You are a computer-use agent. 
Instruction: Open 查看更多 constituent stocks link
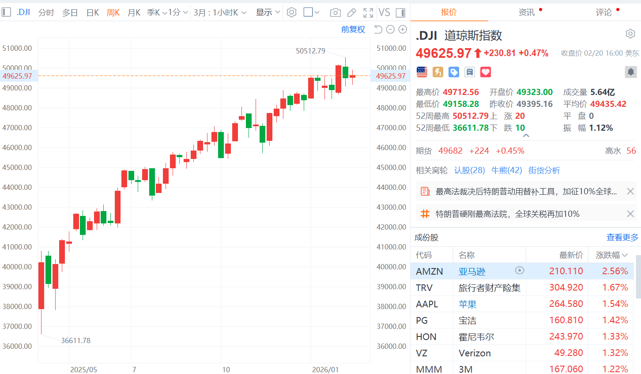tap(622, 238)
